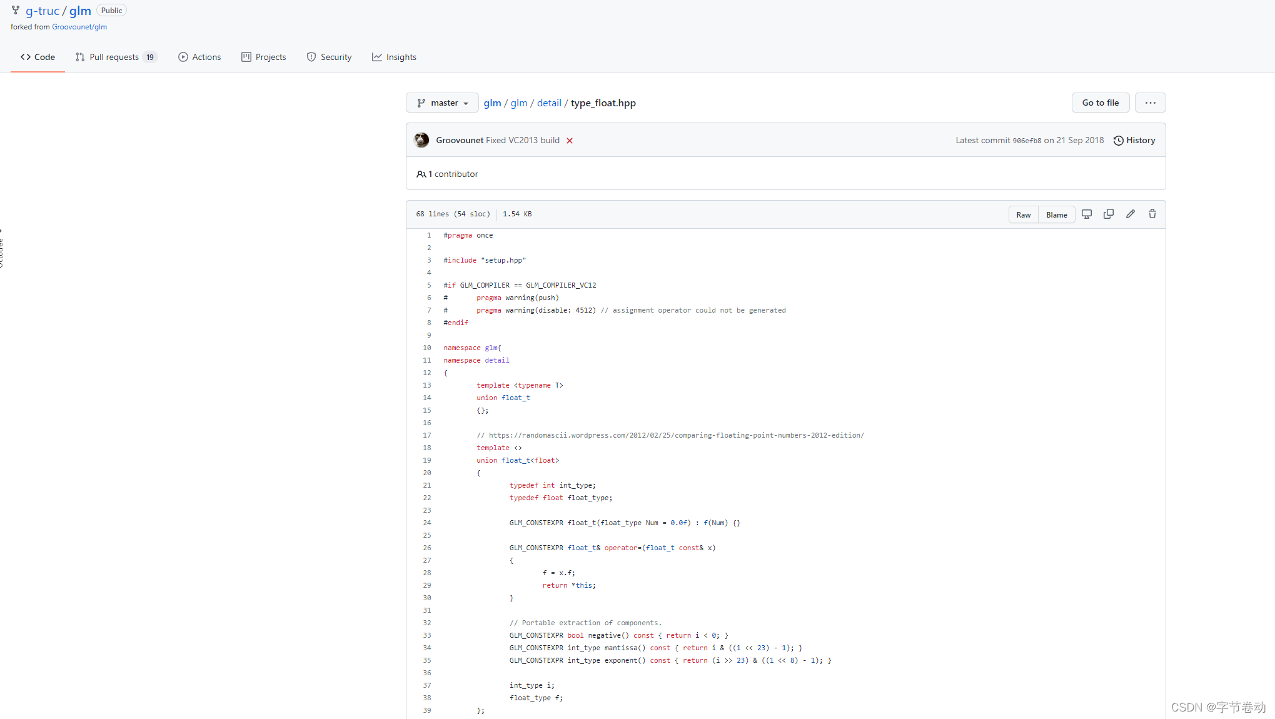Open the Blame view

pyautogui.click(x=1056, y=215)
